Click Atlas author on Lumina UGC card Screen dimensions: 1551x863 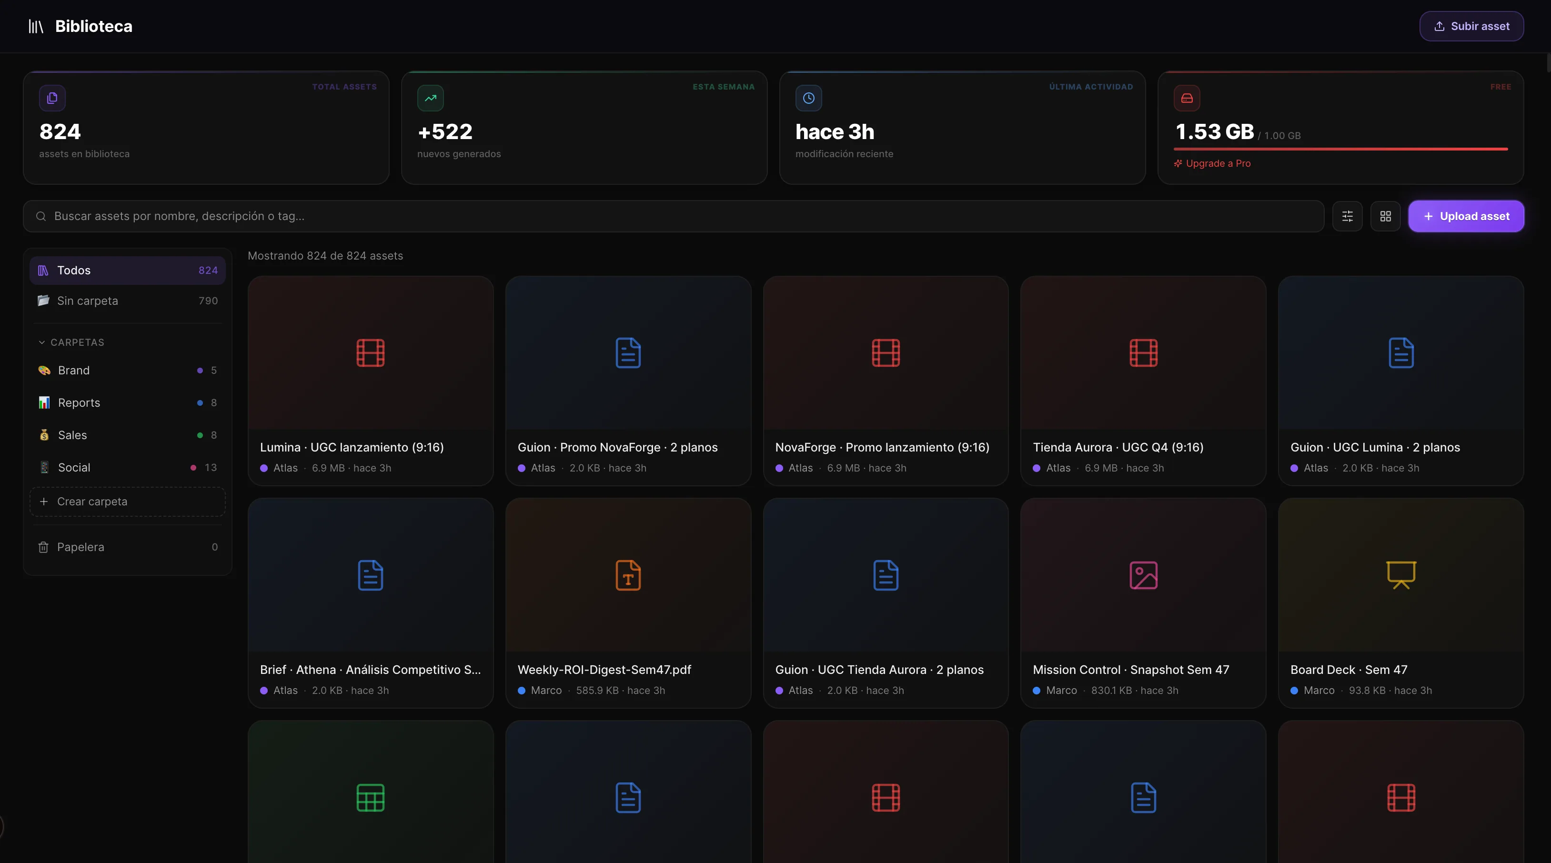[285, 468]
